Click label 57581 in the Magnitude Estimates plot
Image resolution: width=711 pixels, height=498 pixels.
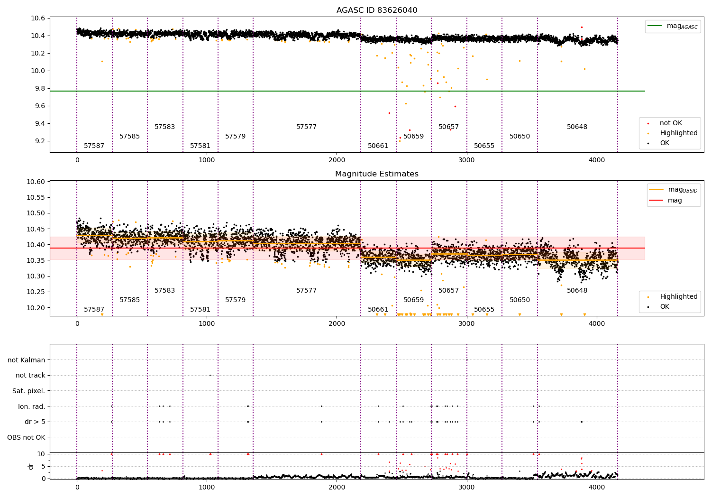click(200, 310)
